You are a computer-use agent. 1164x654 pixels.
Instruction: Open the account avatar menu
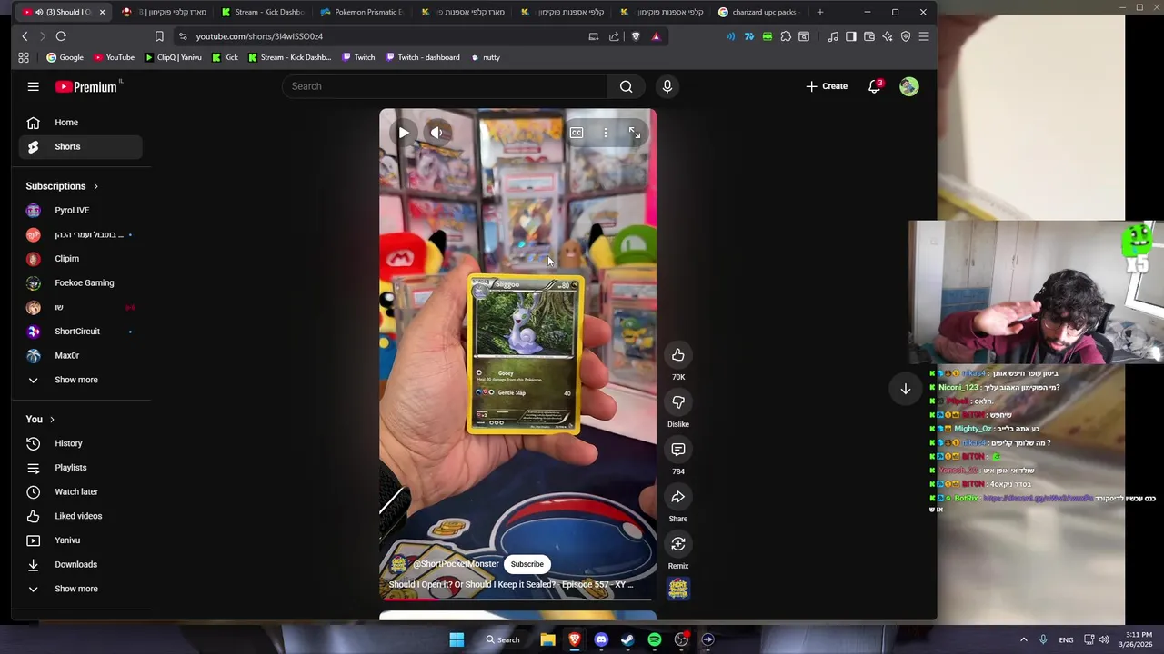(909, 86)
